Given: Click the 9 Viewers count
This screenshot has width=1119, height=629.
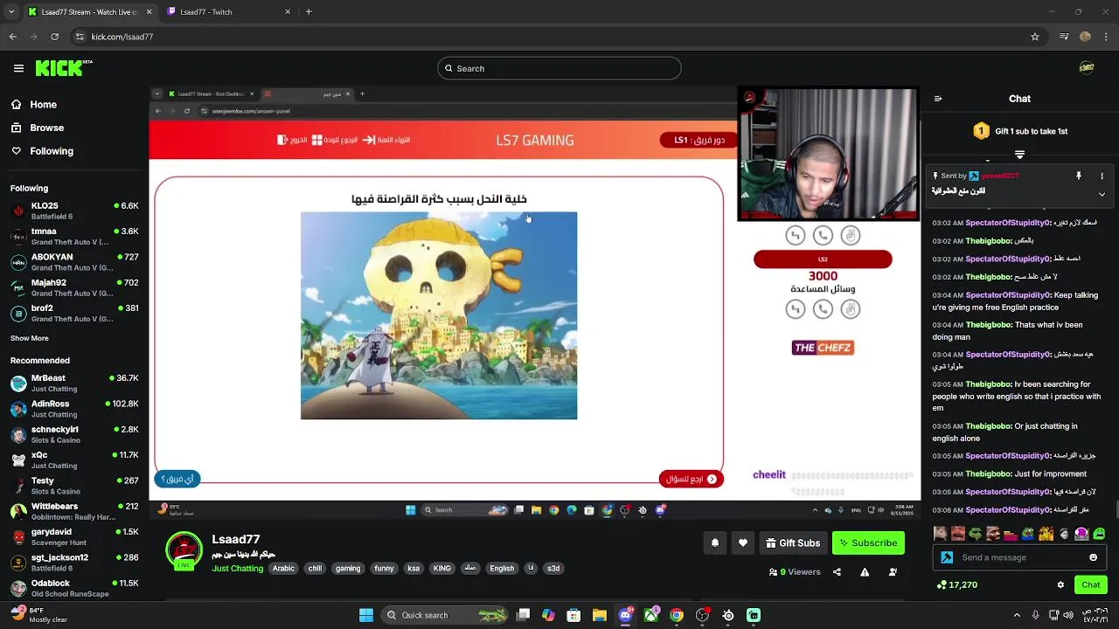Looking at the screenshot, I should [795, 572].
